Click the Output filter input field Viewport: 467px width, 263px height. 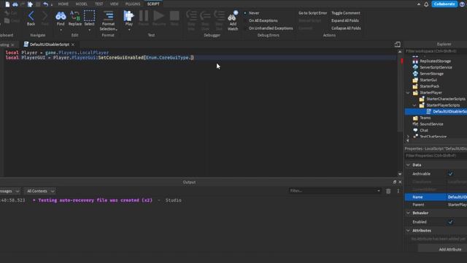tap(335, 191)
